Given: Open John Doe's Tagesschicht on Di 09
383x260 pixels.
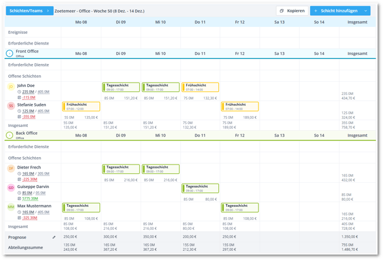Looking at the screenshot, I should (121, 87).
